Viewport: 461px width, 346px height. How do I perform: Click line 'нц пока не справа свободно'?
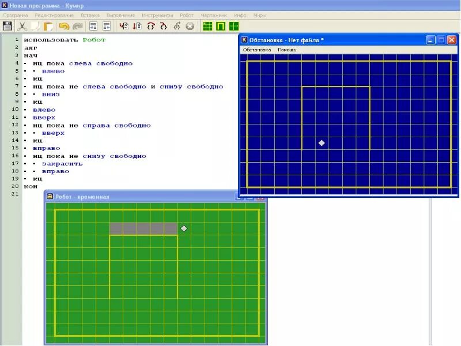click(92, 125)
